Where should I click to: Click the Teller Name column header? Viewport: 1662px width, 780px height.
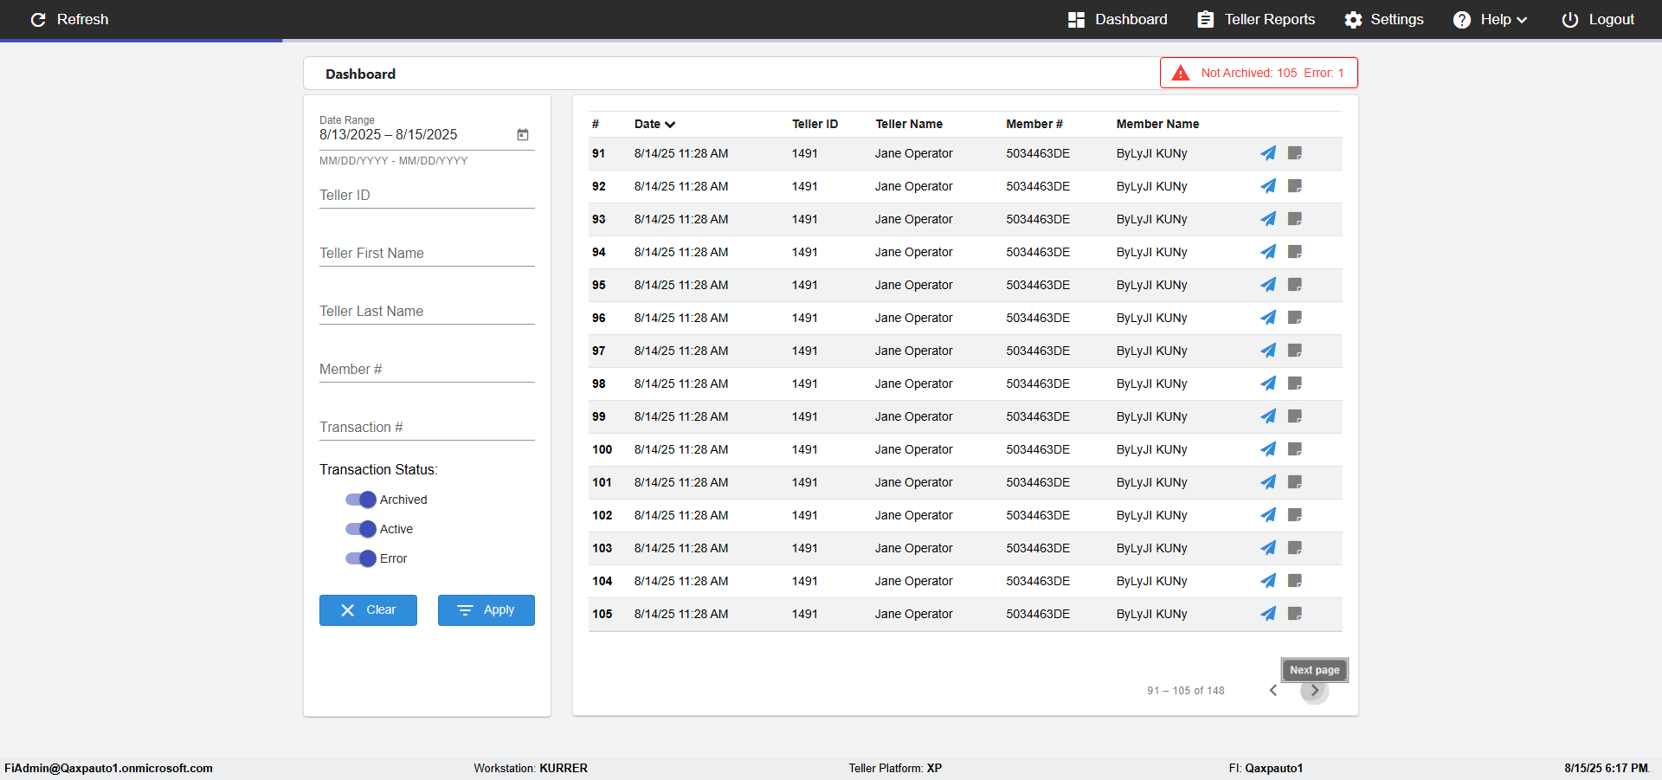pyautogui.click(x=909, y=125)
